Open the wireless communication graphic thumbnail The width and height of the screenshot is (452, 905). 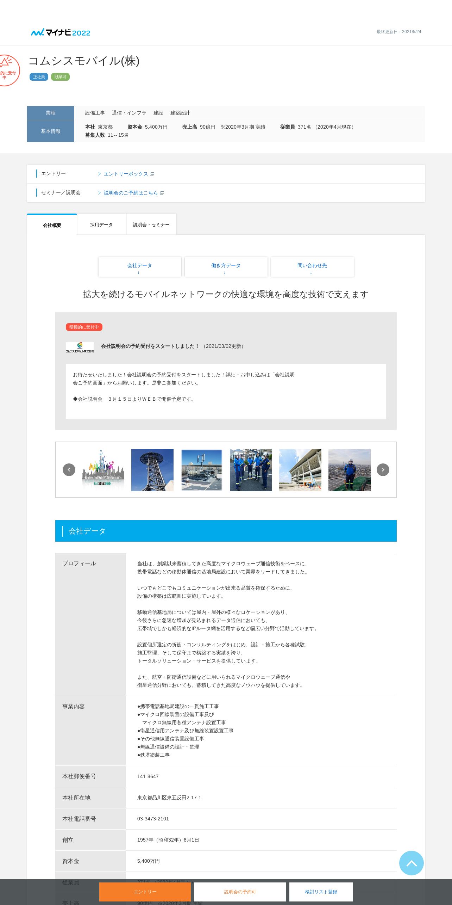[103, 470]
